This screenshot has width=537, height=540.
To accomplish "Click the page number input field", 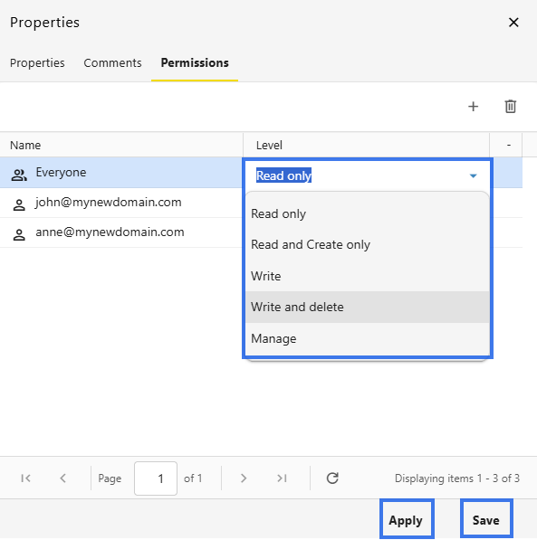I will coord(156,478).
